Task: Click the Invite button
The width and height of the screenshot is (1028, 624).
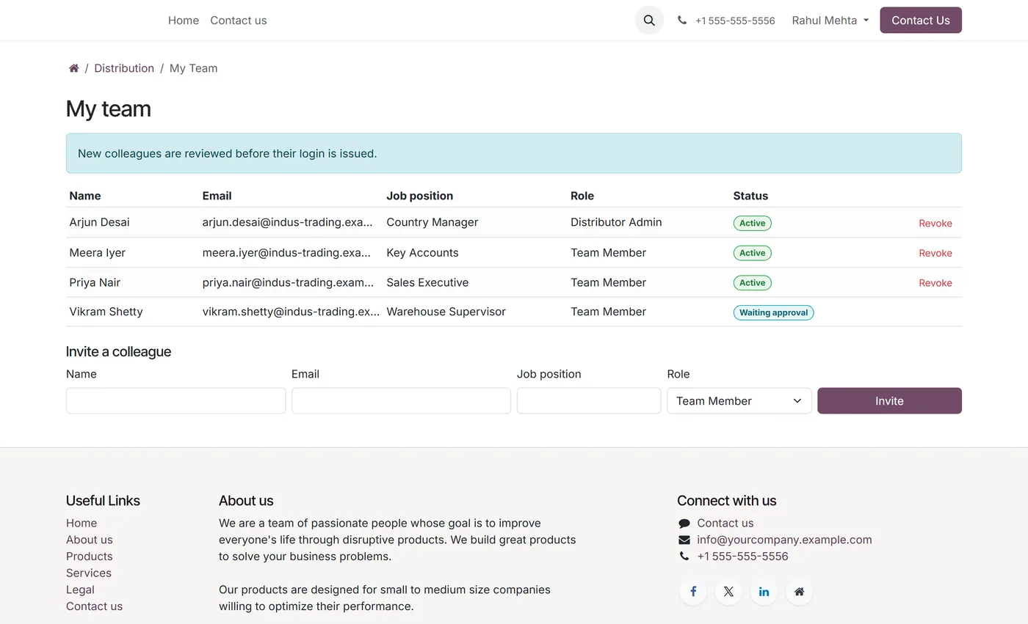Action: 889,401
